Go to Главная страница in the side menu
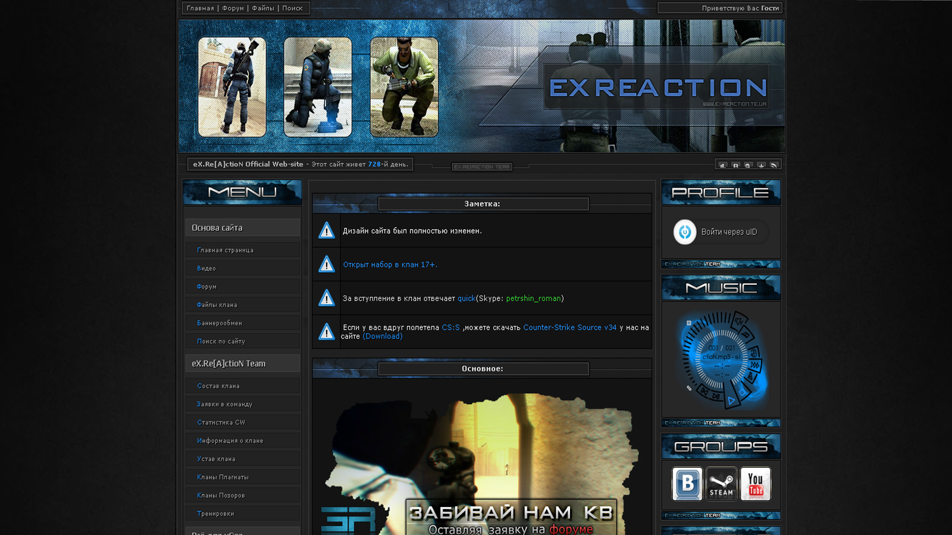The width and height of the screenshot is (952, 535). (x=243, y=250)
